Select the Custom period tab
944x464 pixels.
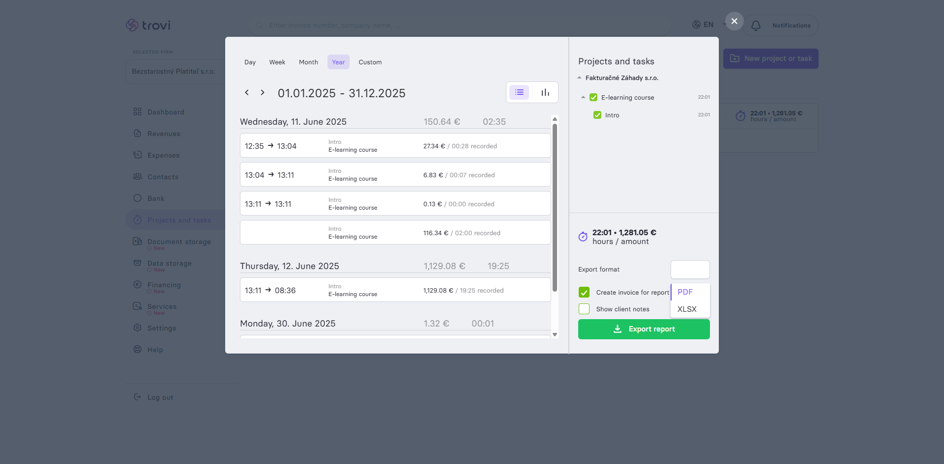(370, 62)
